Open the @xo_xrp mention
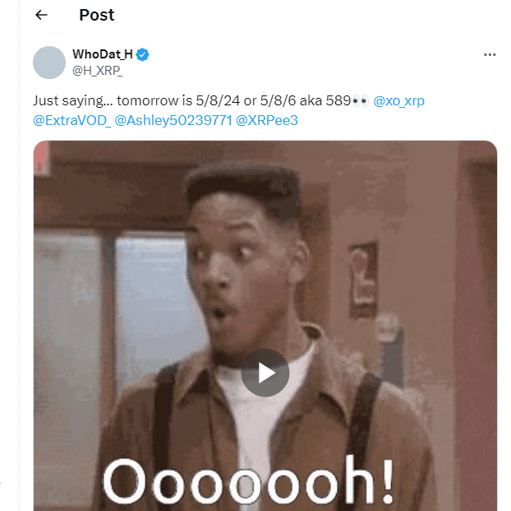Viewport: 511px width, 511px height. (x=398, y=101)
